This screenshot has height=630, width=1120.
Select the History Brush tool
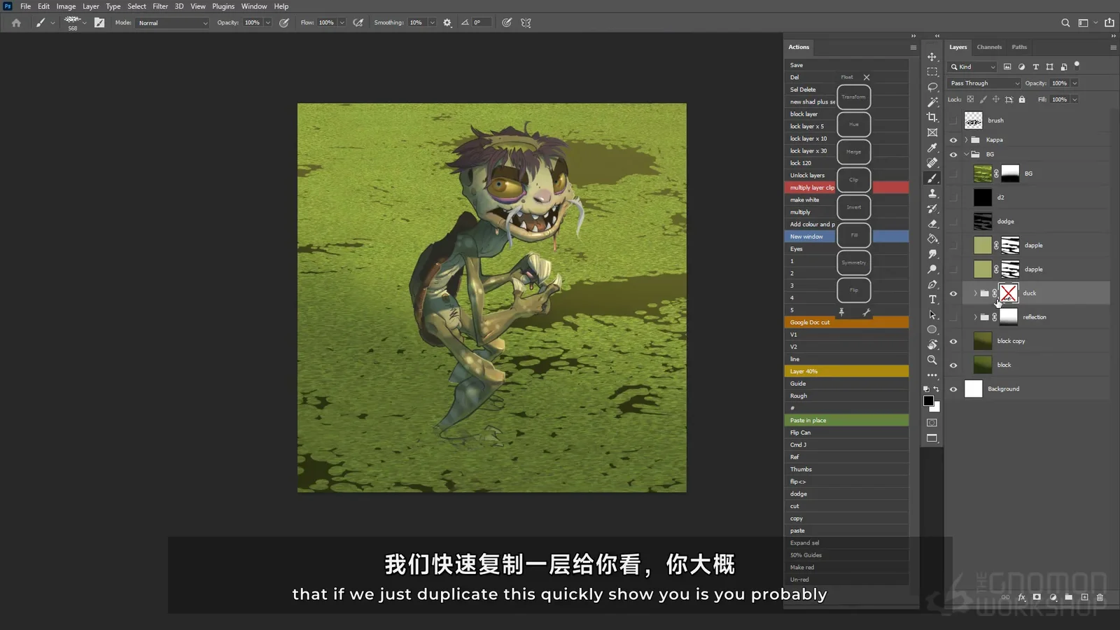[x=932, y=209]
